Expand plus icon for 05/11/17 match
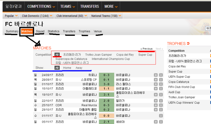The image size is (211, 124). 156,122
